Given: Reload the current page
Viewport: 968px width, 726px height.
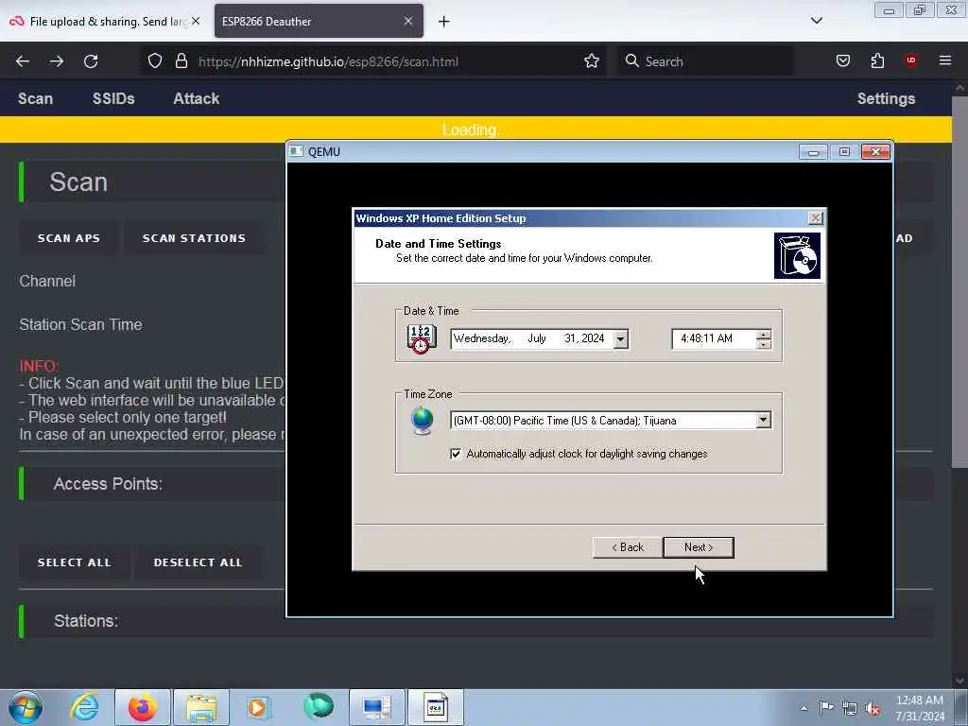Looking at the screenshot, I should [x=91, y=61].
